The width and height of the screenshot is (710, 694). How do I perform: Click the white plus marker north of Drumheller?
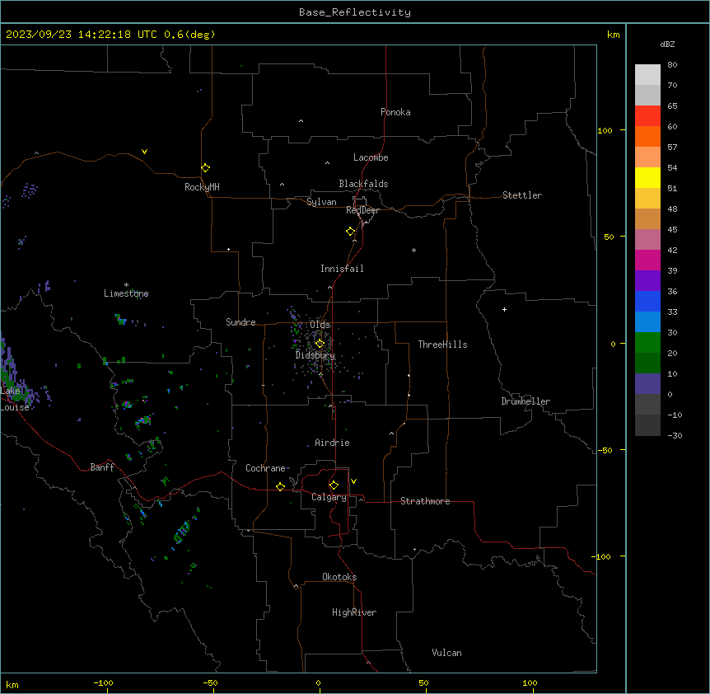pyautogui.click(x=504, y=309)
